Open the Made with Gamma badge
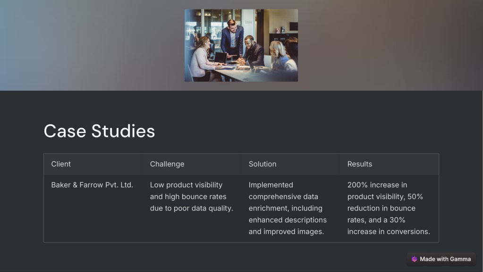This screenshot has height=272, width=483. point(441,259)
